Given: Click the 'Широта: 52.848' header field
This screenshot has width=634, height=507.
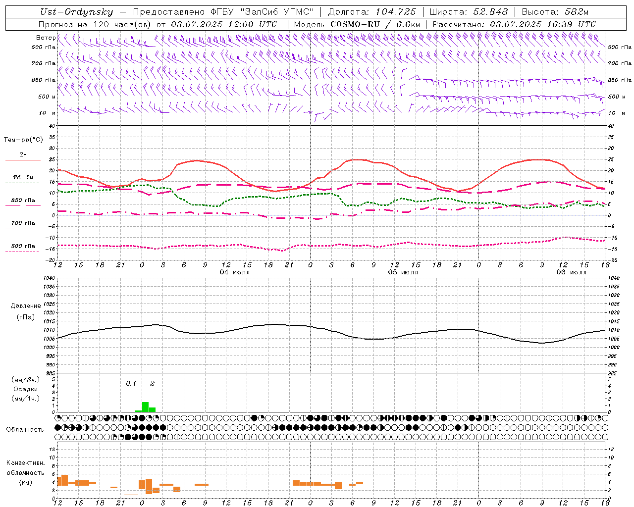Looking at the screenshot, I should point(469,12).
